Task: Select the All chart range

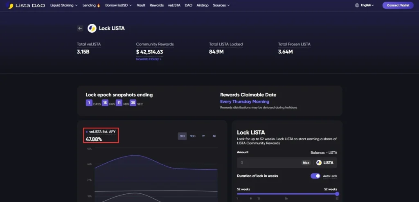Action: (214, 136)
